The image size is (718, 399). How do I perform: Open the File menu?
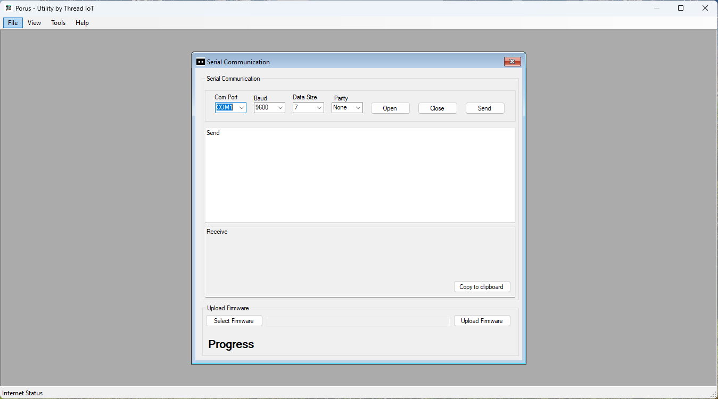[13, 23]
